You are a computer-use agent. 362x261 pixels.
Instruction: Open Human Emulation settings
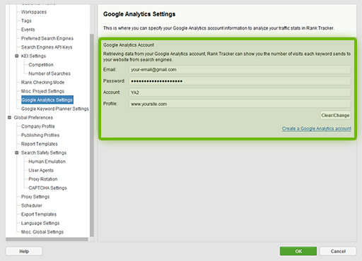[x=47, y=162]
